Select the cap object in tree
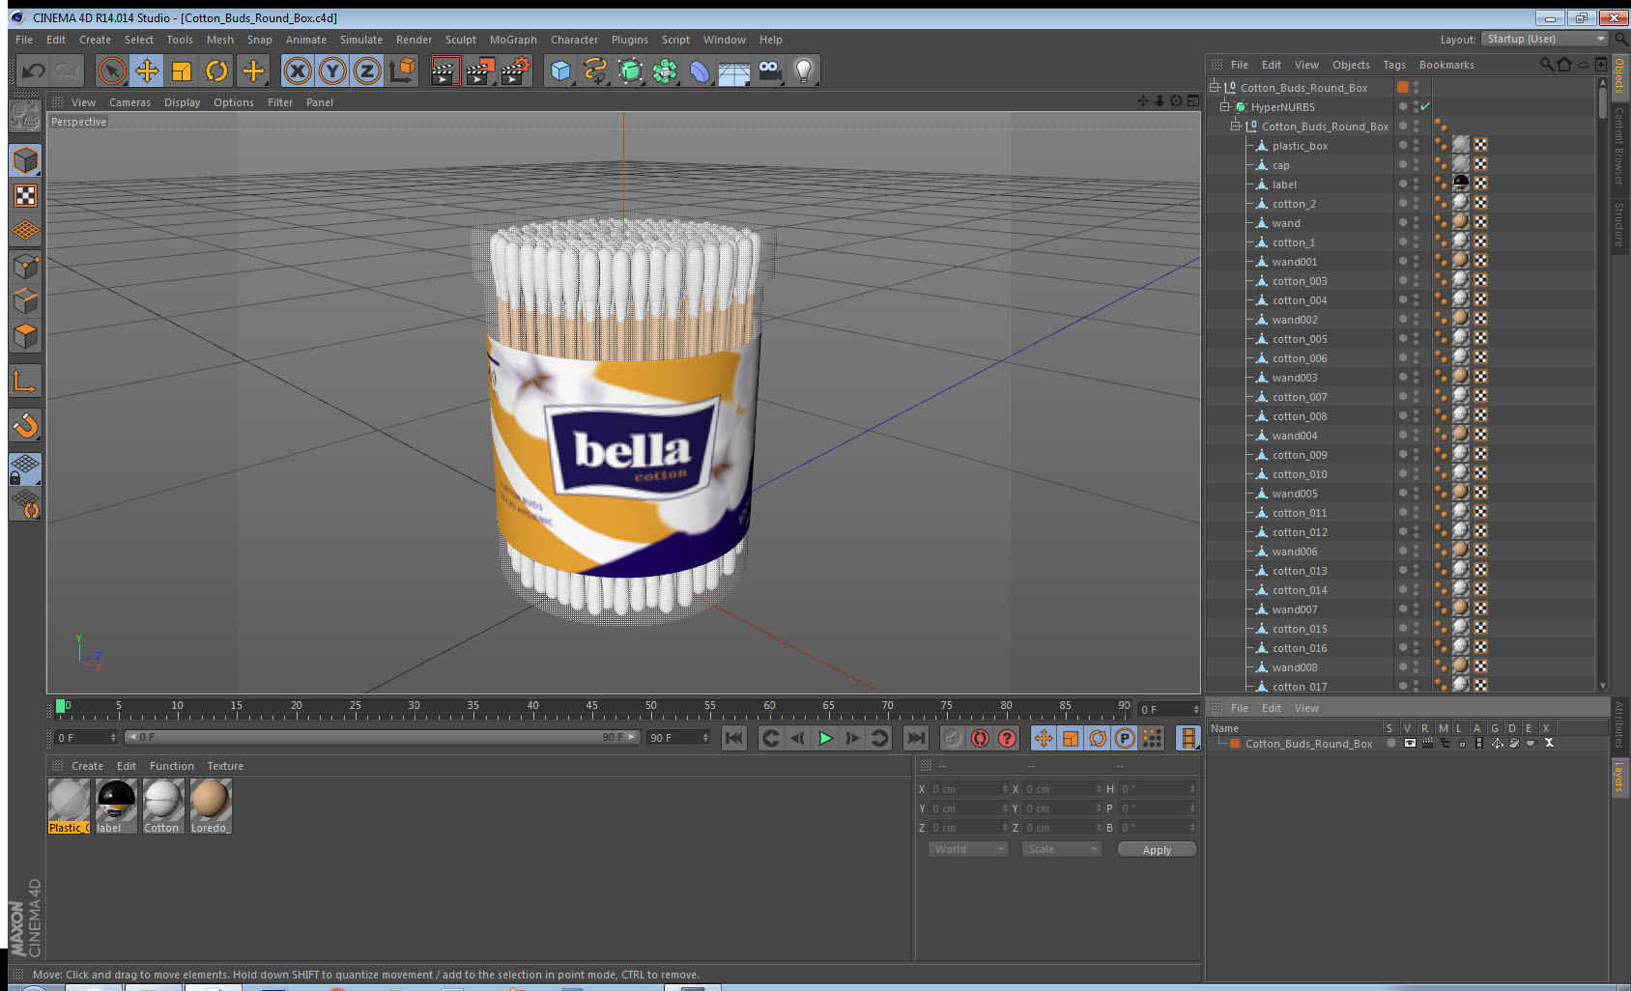This screenshot has height=991, width=1631. [x=1280, y=165]
